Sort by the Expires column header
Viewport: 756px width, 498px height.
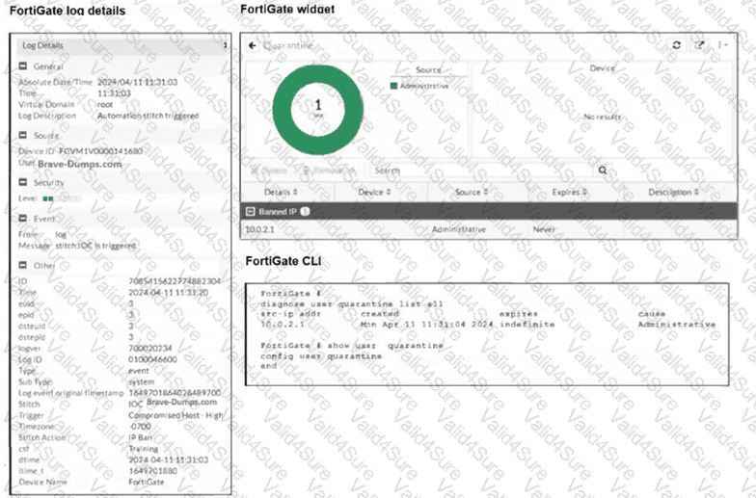[x=569, y=193]
